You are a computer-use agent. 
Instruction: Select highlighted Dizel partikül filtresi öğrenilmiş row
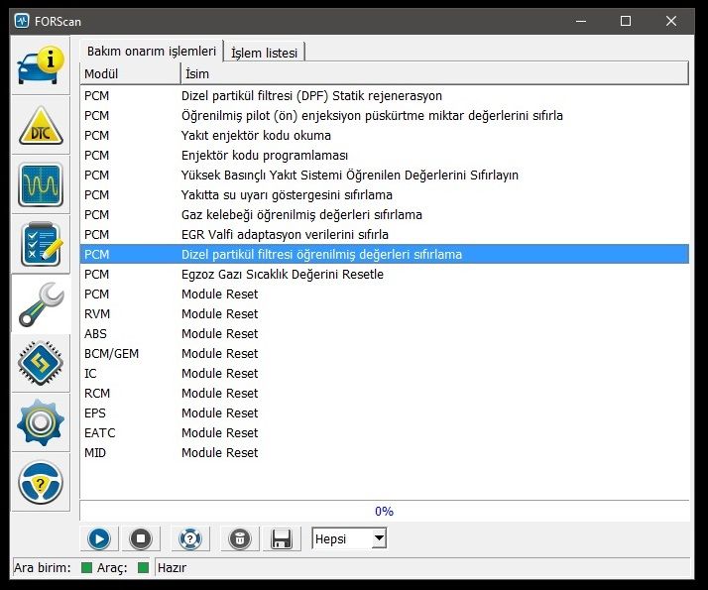click(x=385, y=254)
